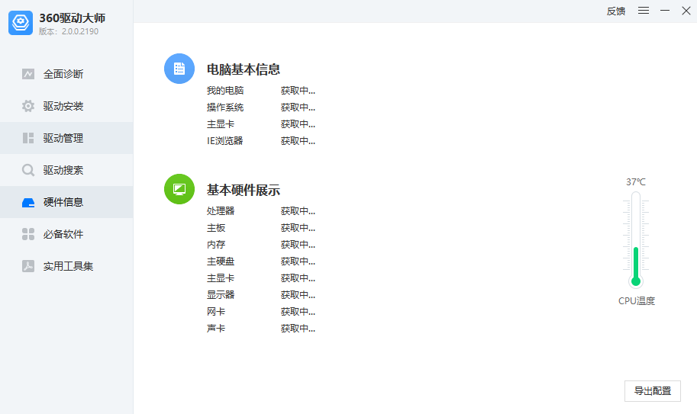Click the CPU thermometer gauge
Screen dimensions: 697x414
[x=636, y=239]
